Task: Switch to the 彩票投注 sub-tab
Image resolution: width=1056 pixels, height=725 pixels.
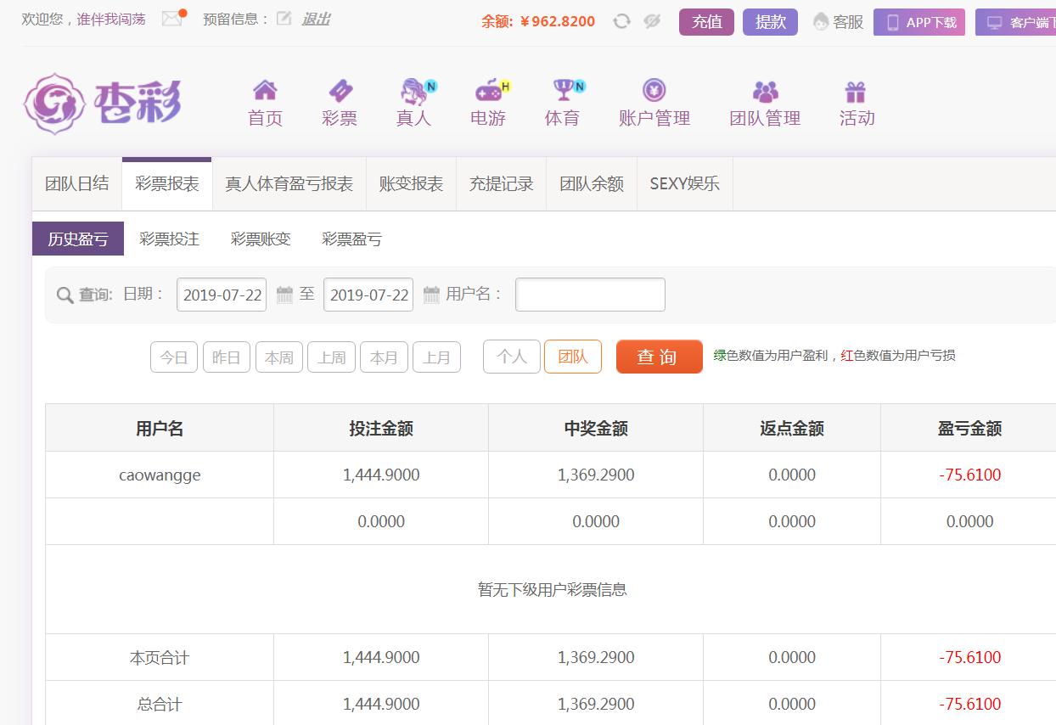Action: 169,239
